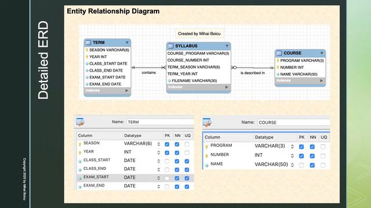This screenshot has height=208, width=371.
Task: Uncheck NN checkbox for YEAR column
Action: point(177,153)
